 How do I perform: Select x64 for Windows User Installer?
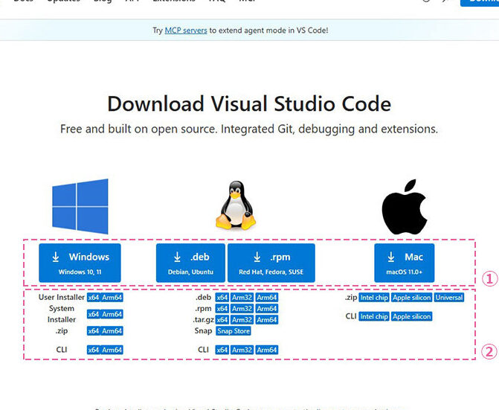[x=93, y=298]
